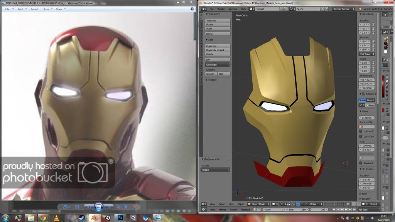The image size is (395, 222).
Task: Open Blender Render engine dropdown
Action: click(x=343, y=9)
